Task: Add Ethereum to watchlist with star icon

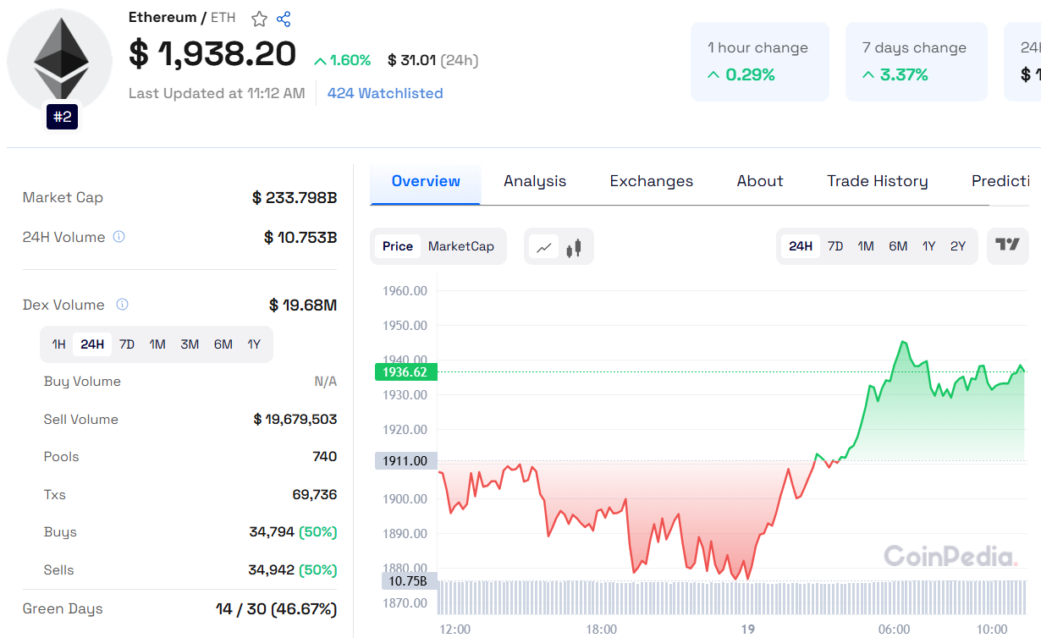Action: coord(260,19)
